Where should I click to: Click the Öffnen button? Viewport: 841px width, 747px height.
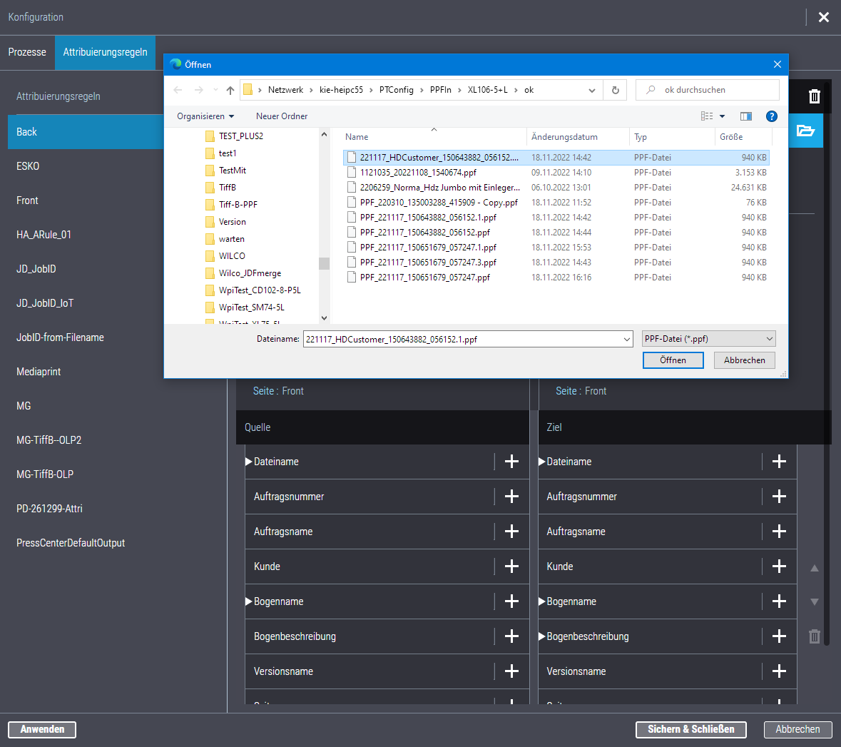[673, 360]
